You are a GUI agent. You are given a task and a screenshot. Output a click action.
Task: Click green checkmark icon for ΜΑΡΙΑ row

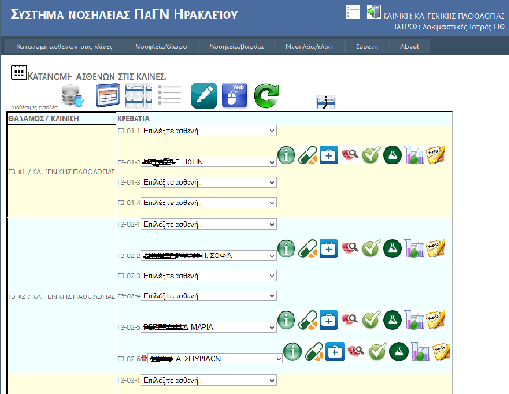(x=371, y=320)
